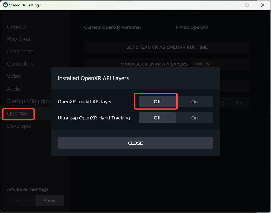Open the Startup / Shutdown settings tab
Image resolution: width=271 pixels, height=213 pixels.
[x=29, y=101]
